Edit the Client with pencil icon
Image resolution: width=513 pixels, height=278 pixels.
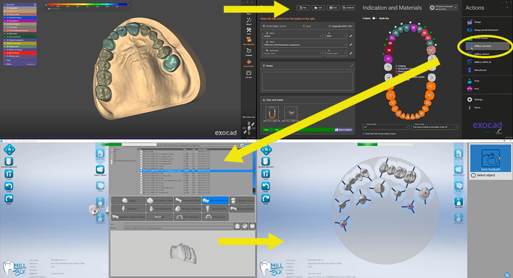(351, 36)
